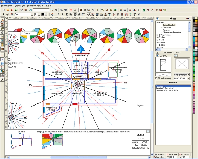Click the SYMBOL header button
Screen dimensions: 198x159
(163, 56)
